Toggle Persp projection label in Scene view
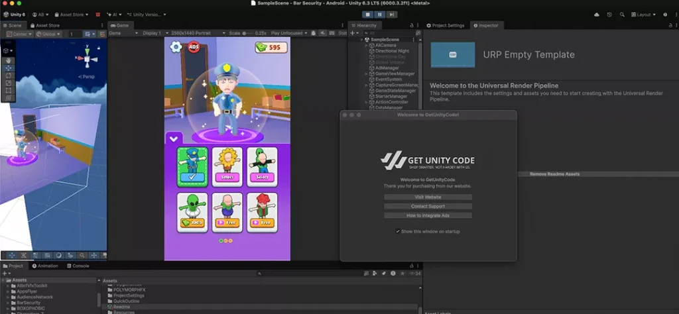 (87, 77)
